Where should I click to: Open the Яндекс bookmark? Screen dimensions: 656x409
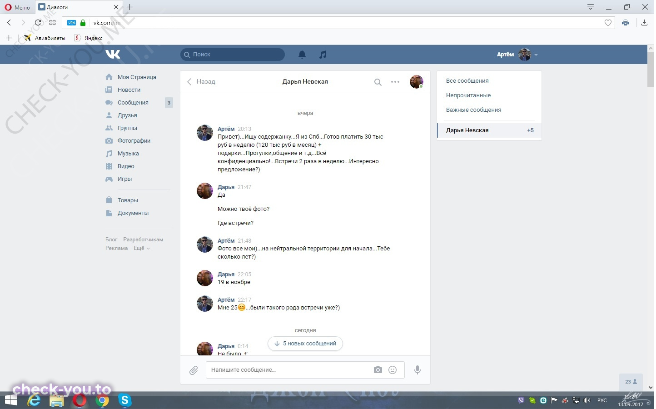click(x=89, y=38)
